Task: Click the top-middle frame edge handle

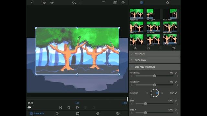Action: (x=77, y=28)
